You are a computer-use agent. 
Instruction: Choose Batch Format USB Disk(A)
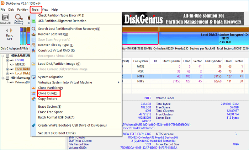pos(56,117)
